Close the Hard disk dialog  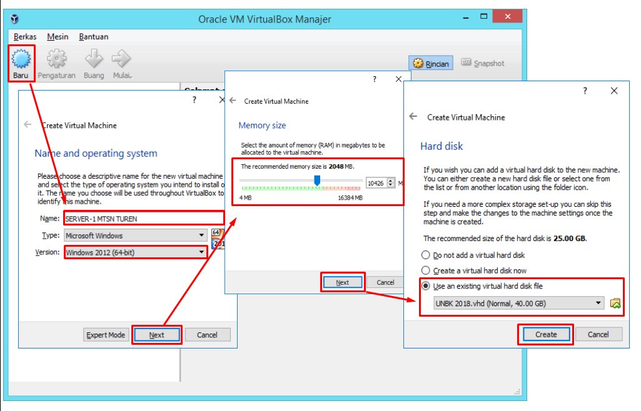[614, 91]
